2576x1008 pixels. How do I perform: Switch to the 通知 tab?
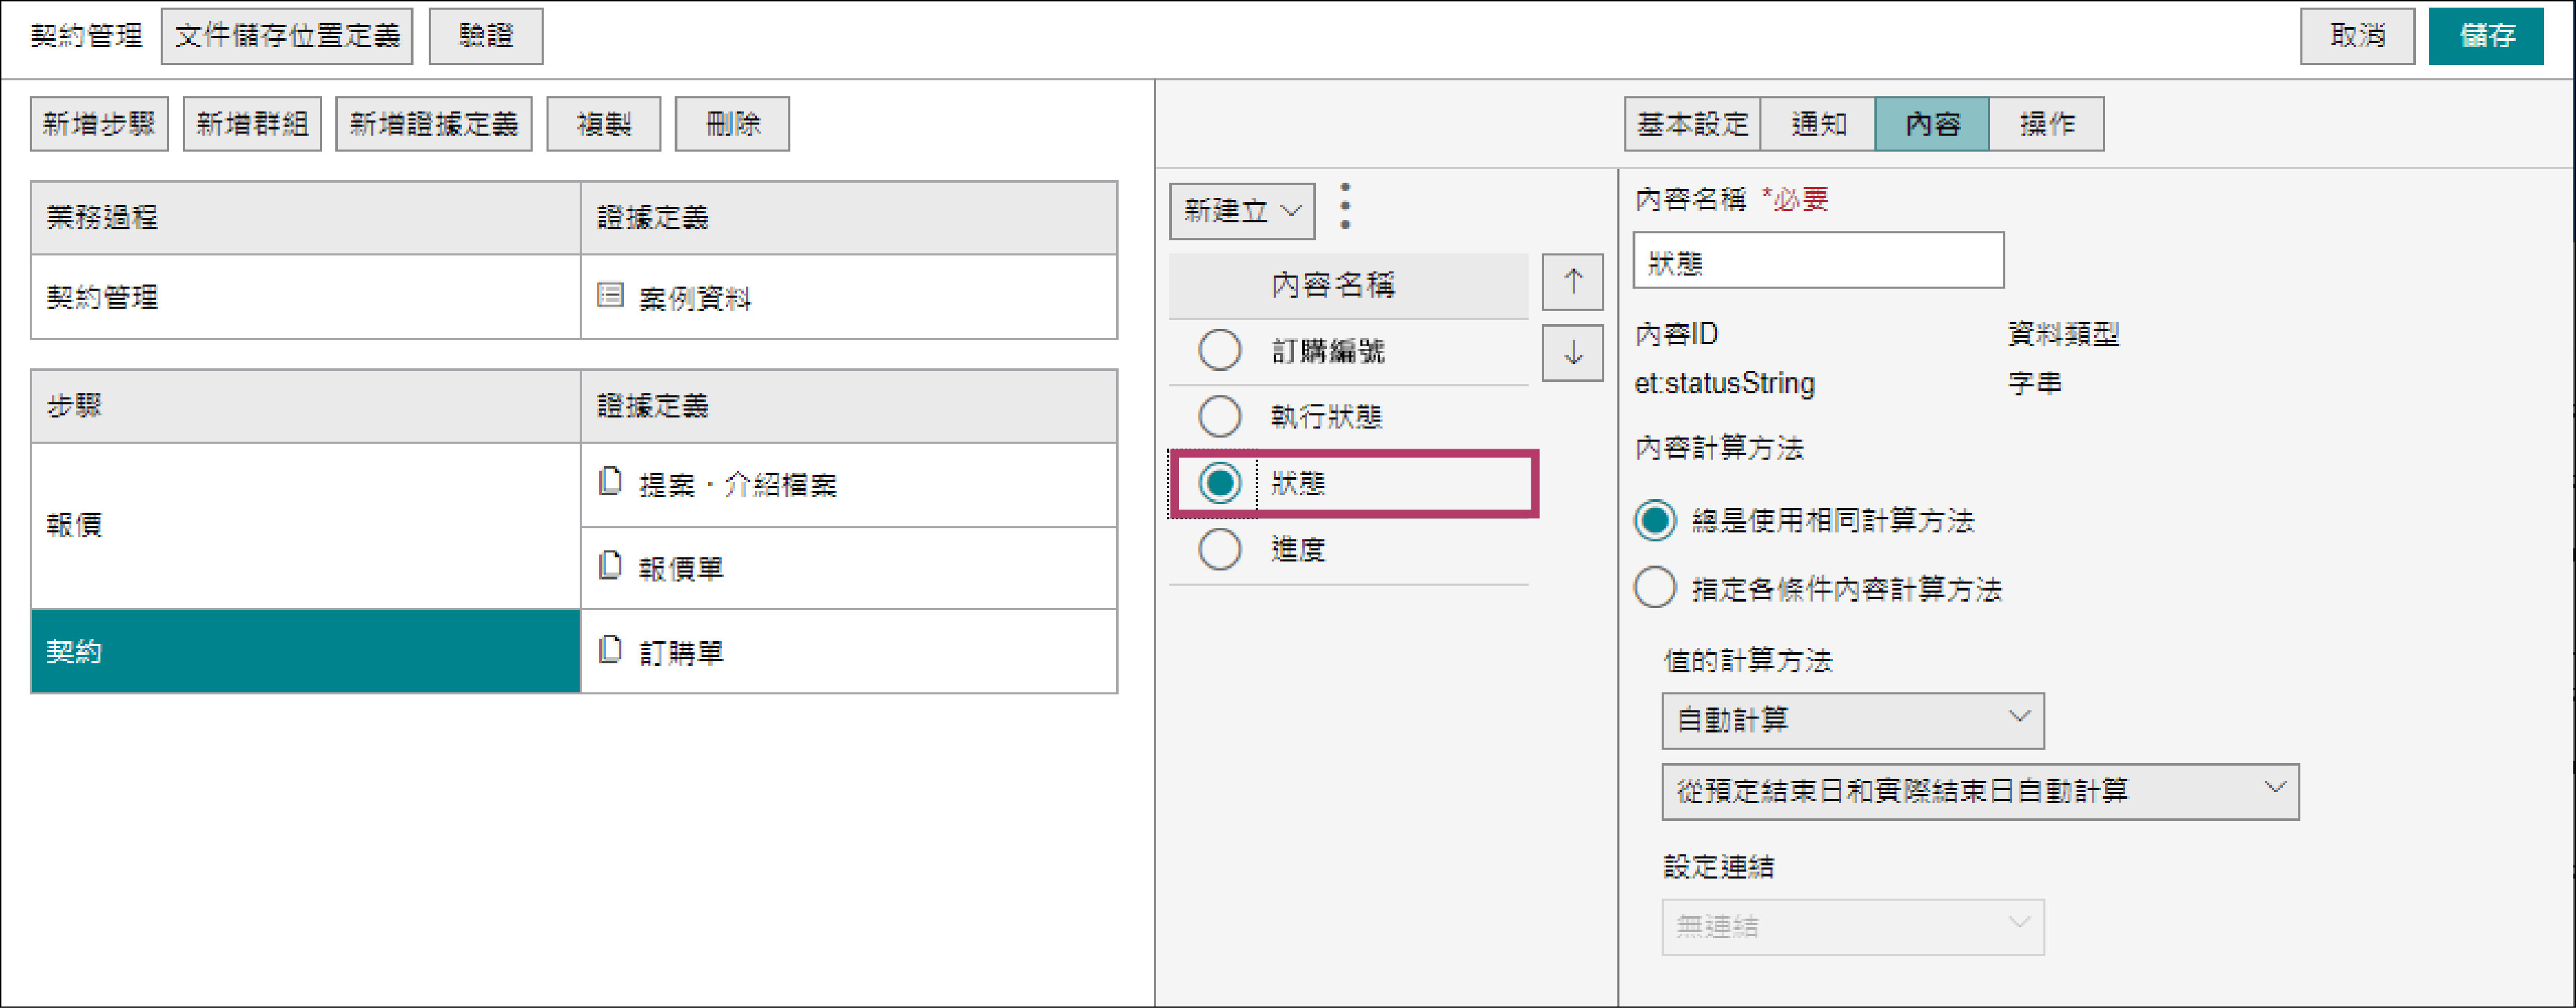click(1817, 124)
